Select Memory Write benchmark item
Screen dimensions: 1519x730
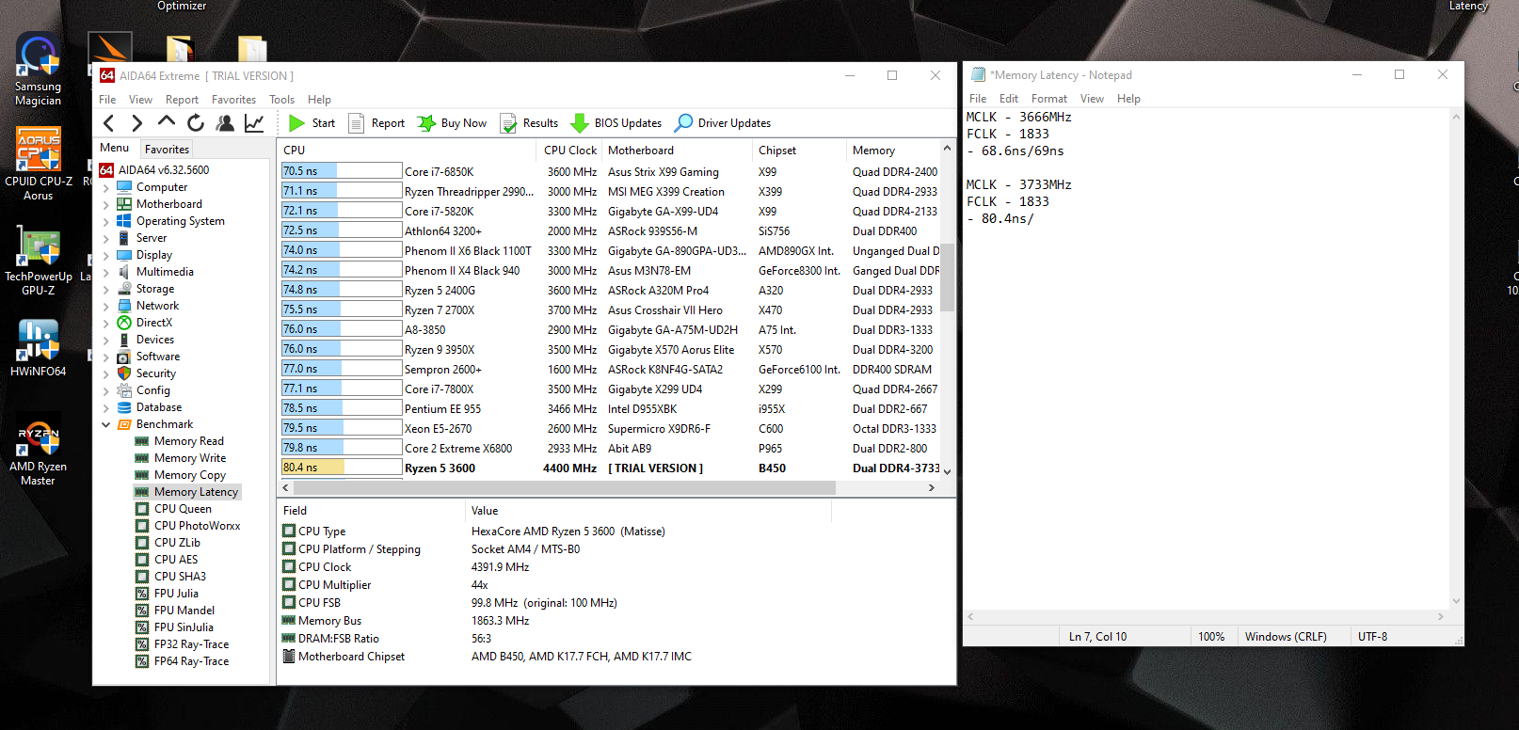190,458
